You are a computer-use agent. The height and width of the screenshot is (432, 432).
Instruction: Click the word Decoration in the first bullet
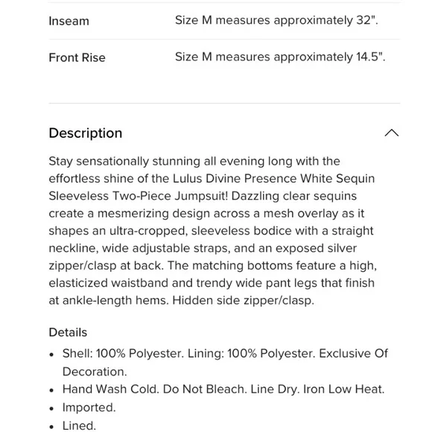tap(95, 372)
